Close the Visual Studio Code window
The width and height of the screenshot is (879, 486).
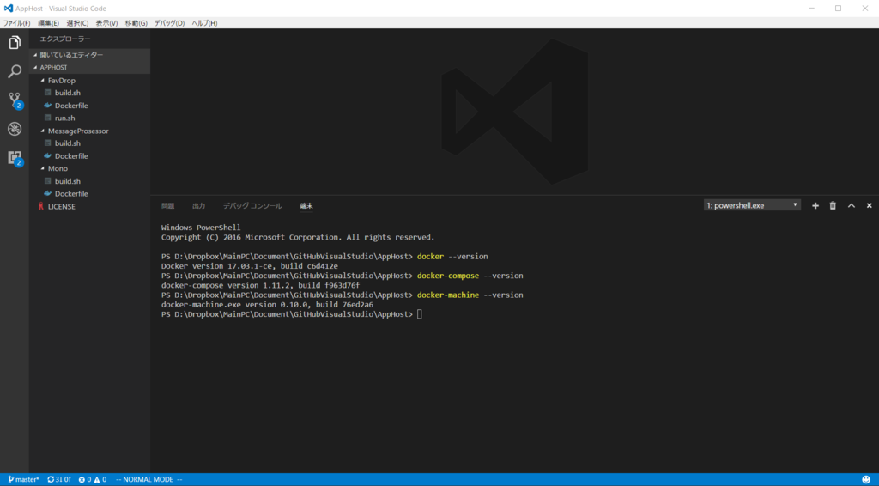(865, 9)
